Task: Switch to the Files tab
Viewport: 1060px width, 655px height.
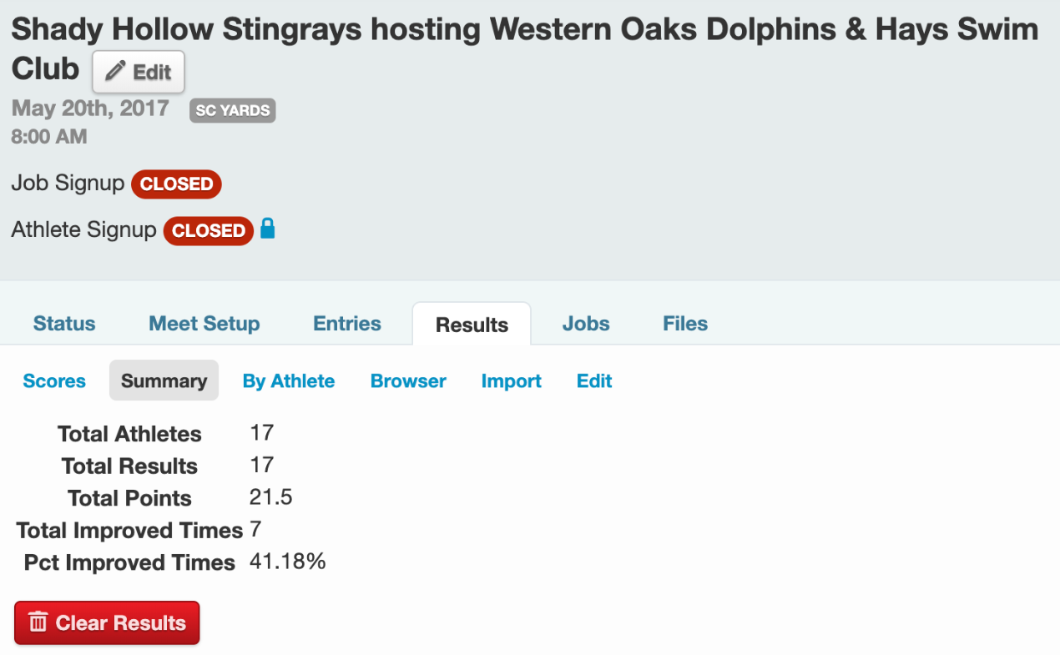Action: (x=685, y=324)
